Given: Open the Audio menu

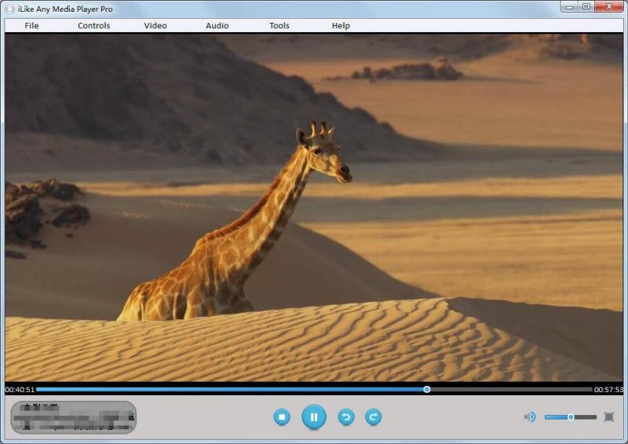Looking at the screenshot, I should 217,26.
